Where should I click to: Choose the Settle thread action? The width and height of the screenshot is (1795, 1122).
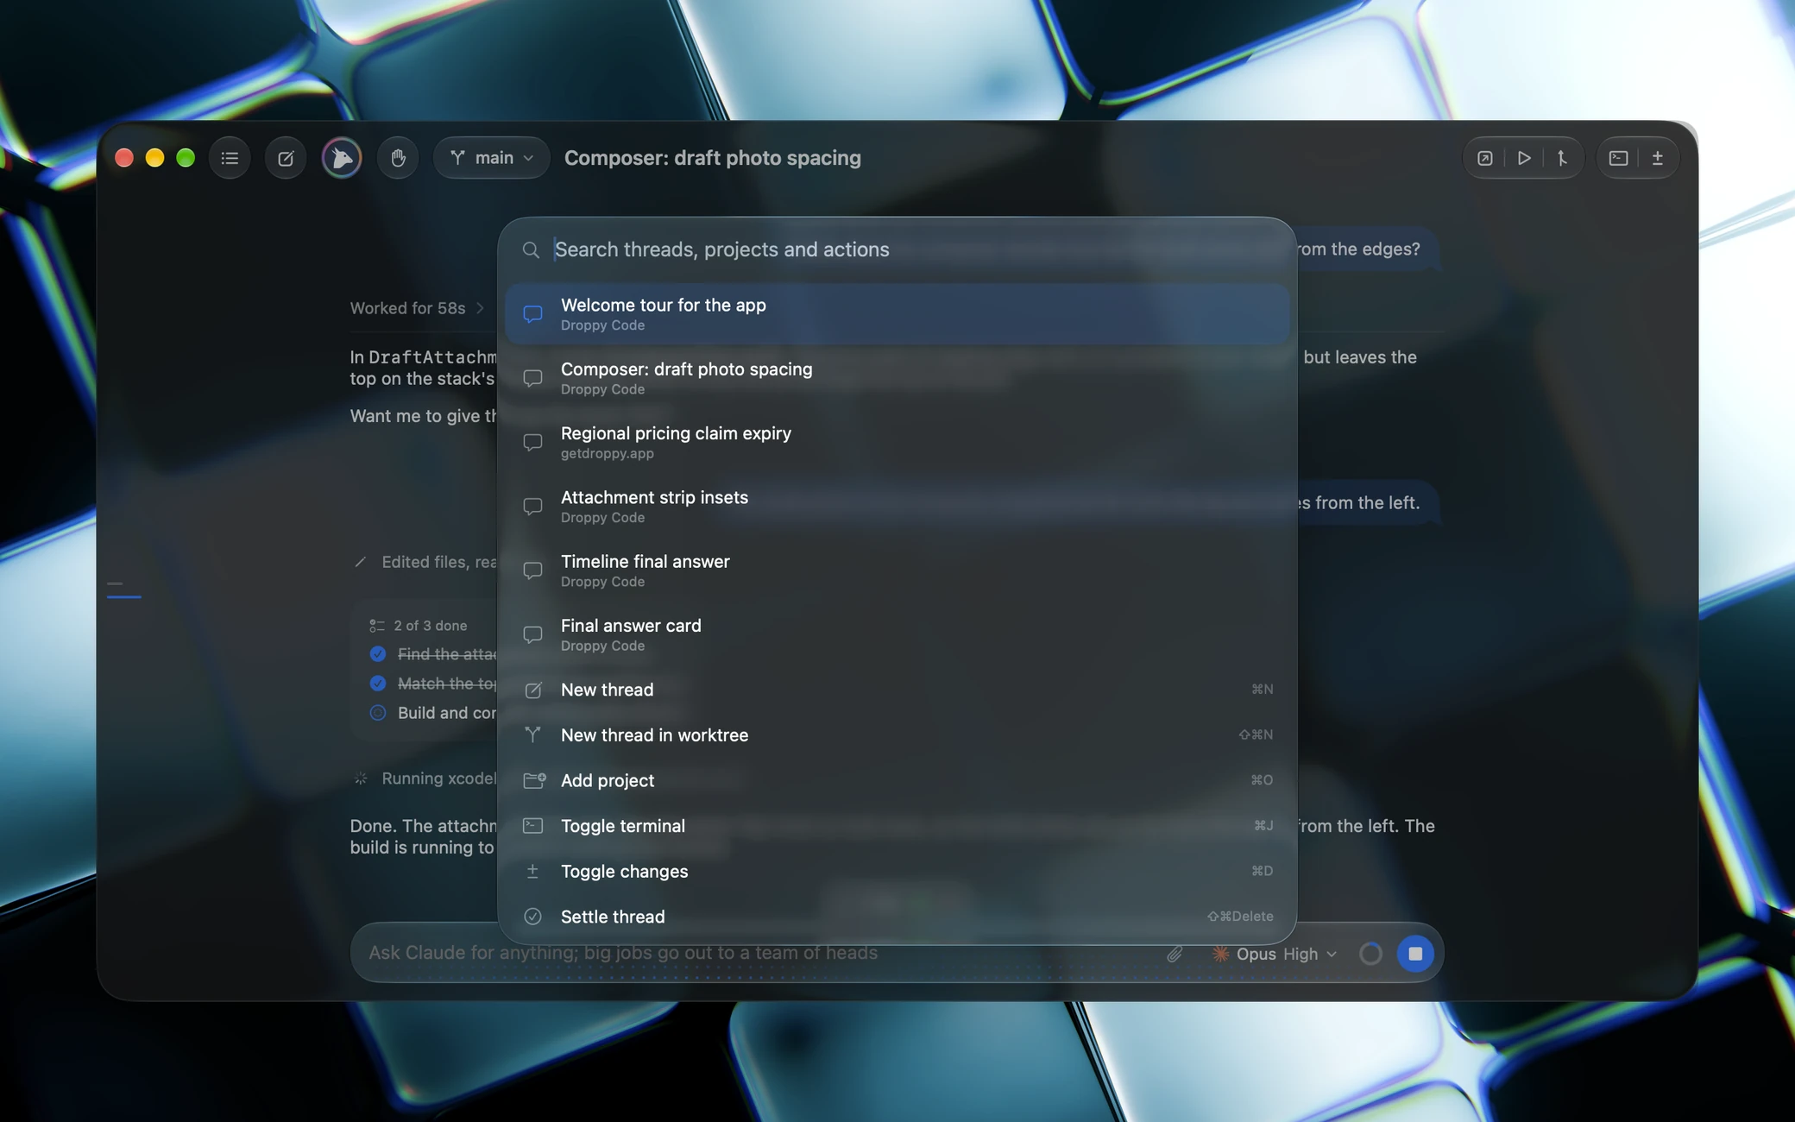pos(897,917)
